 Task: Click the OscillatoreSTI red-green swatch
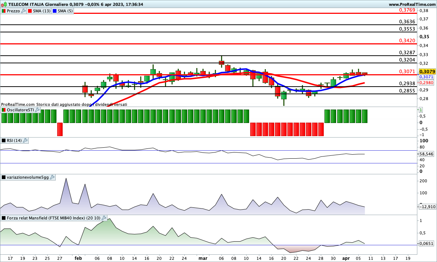[4, 110]
